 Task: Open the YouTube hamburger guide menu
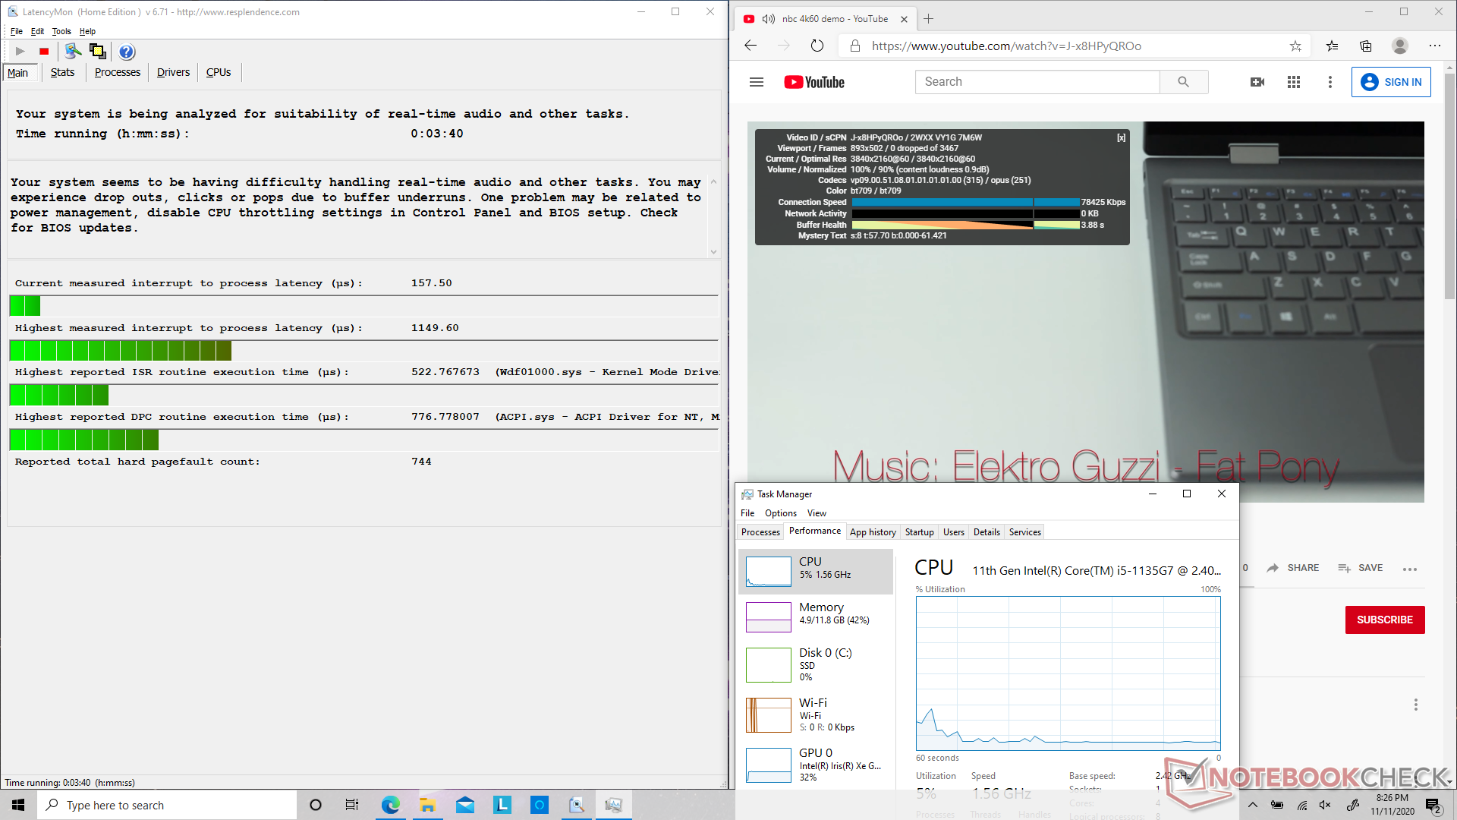pos(757,82)
